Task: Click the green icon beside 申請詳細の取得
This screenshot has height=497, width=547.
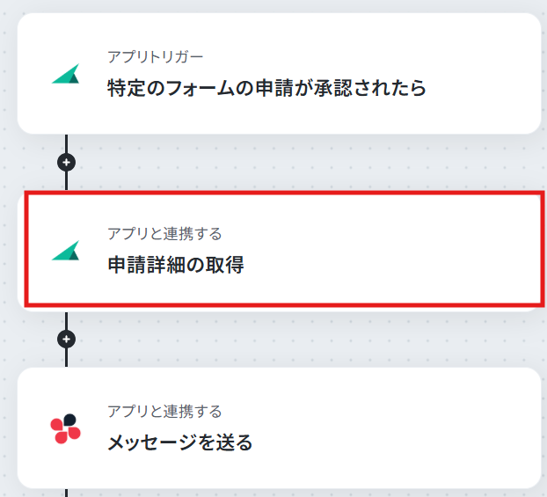Action: pos(66,250)
